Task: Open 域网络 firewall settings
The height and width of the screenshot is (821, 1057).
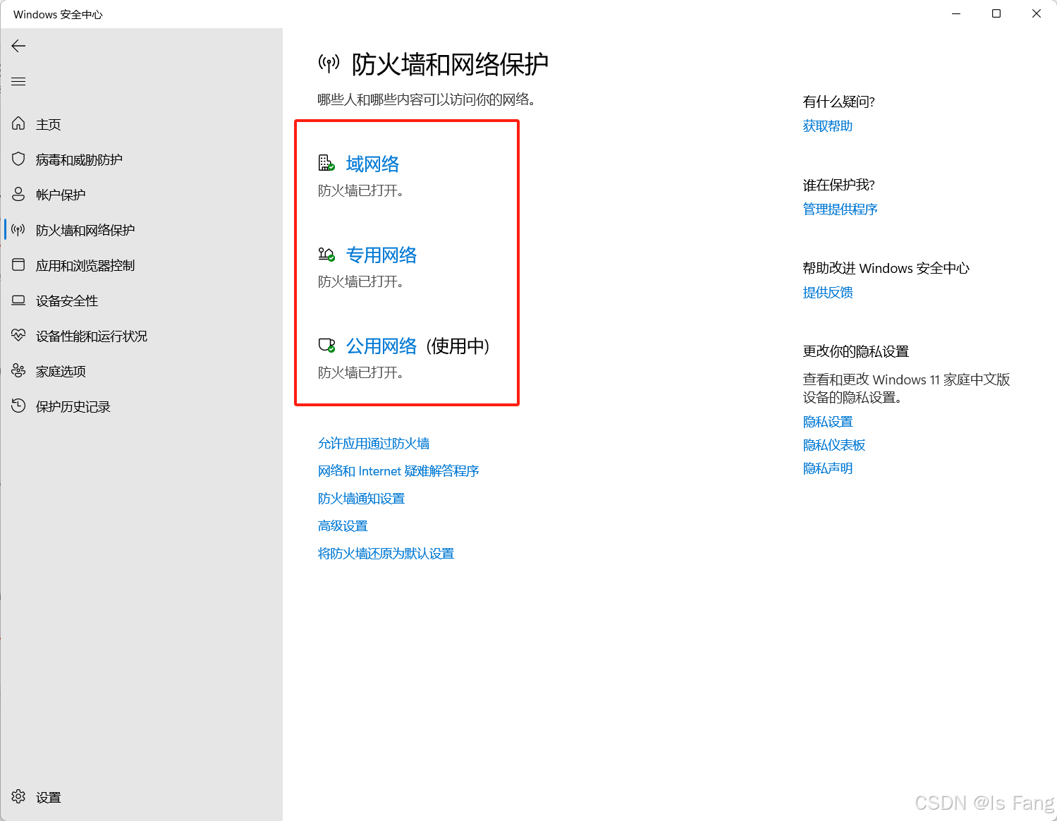Action: (372, 164)
